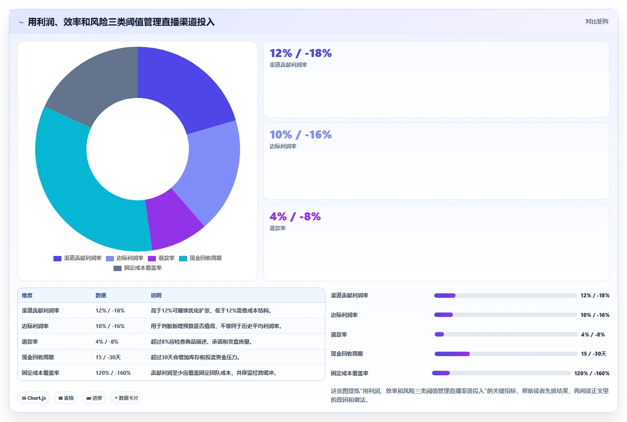Click the 数据卡片 tag chip

point(126,398)
